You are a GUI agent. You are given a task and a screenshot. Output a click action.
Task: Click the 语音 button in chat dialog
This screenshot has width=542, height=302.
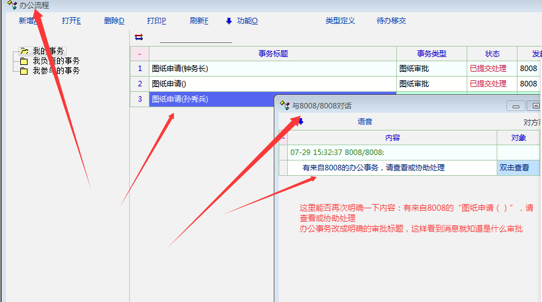[365, 122]
